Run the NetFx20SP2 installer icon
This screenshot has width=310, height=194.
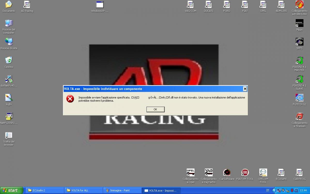(x=9, y=118)
